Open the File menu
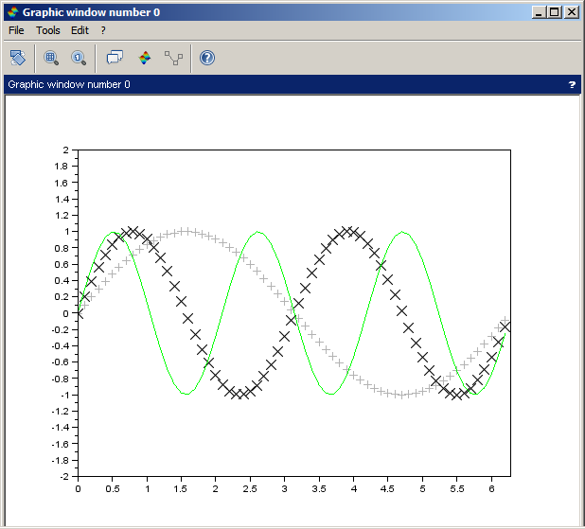Image resolution: width=585 pixels, height=529 pixels. (16, 30)
